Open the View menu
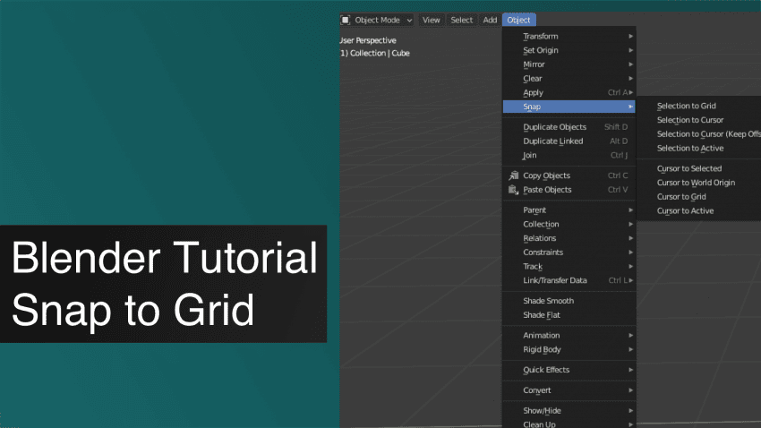This screenshot has height=428, width=761. 431,20
